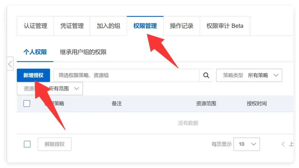Screen dimensions: 299x168
Task: Tick the table header checkbox
Action: [27, 104]
